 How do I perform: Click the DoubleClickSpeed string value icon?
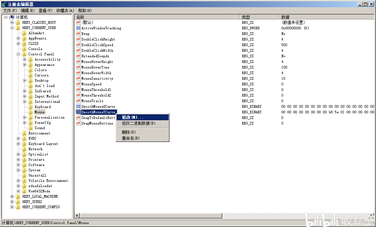point(78,45)
